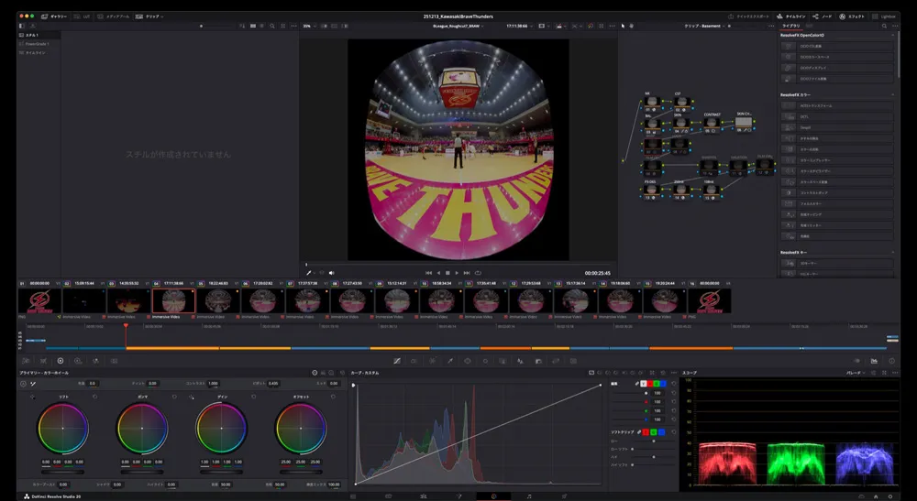
Task: Click the gallery search magnifier icon
Action: (272, 27)
